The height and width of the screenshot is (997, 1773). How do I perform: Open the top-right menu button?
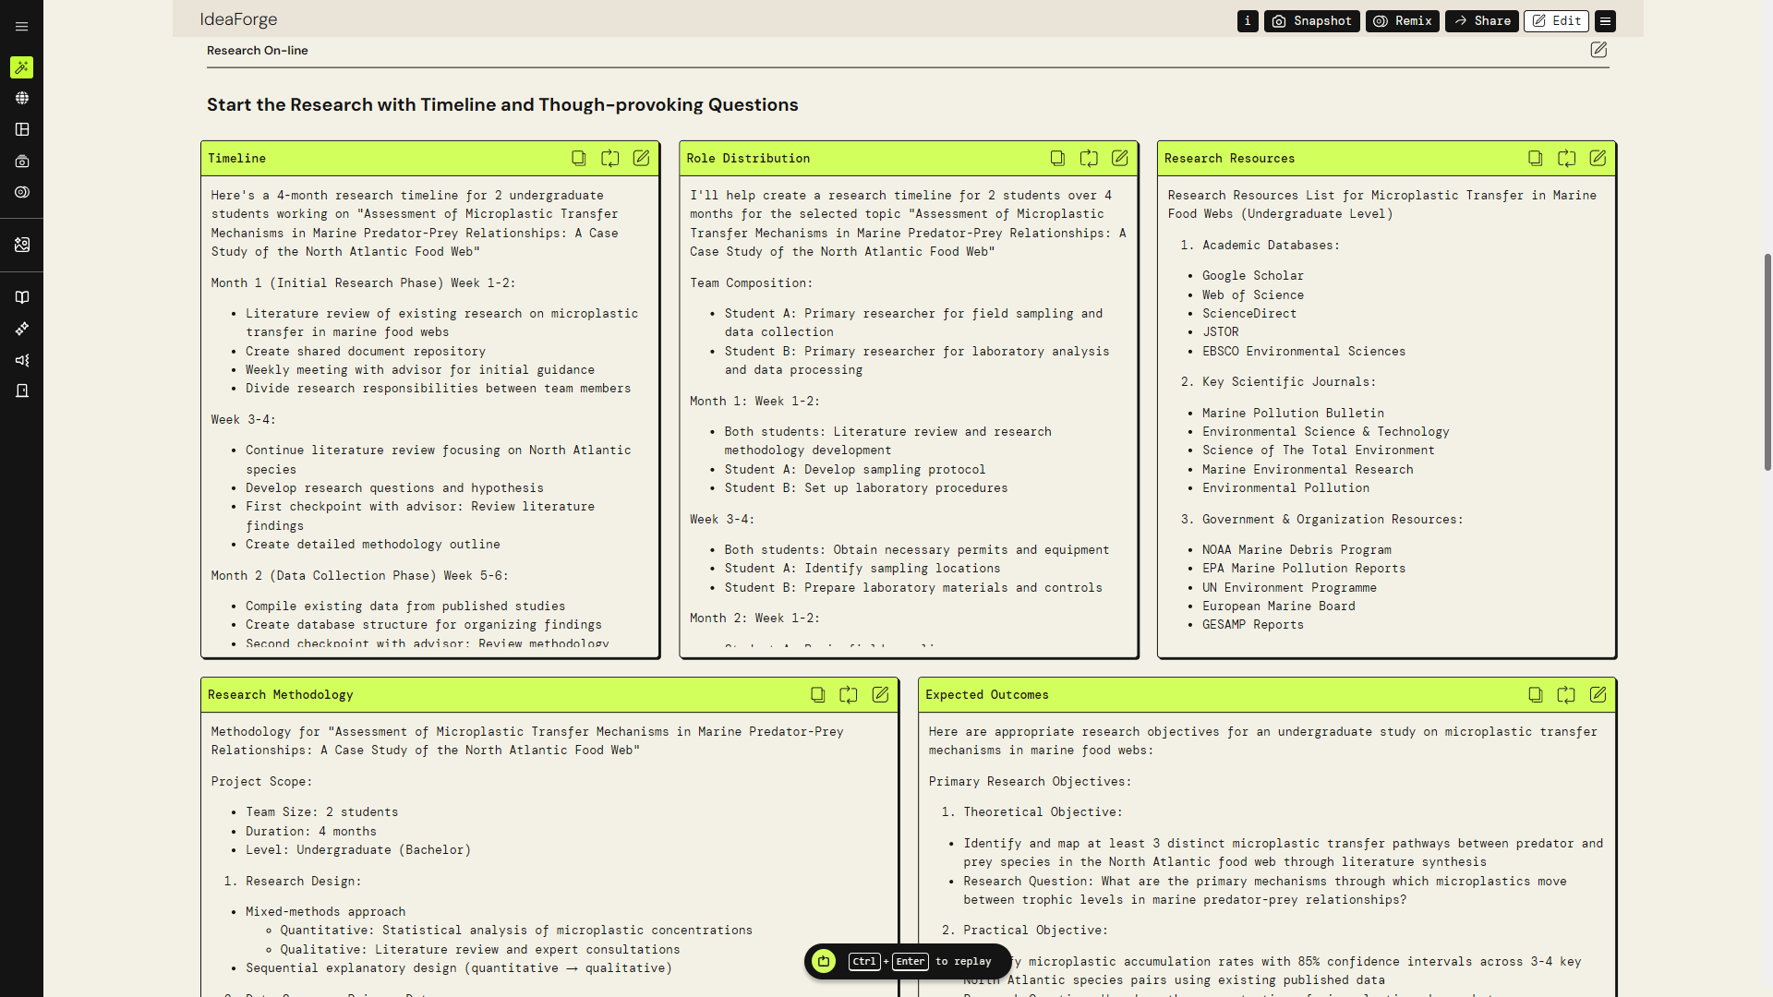[x=1605, y=20]
